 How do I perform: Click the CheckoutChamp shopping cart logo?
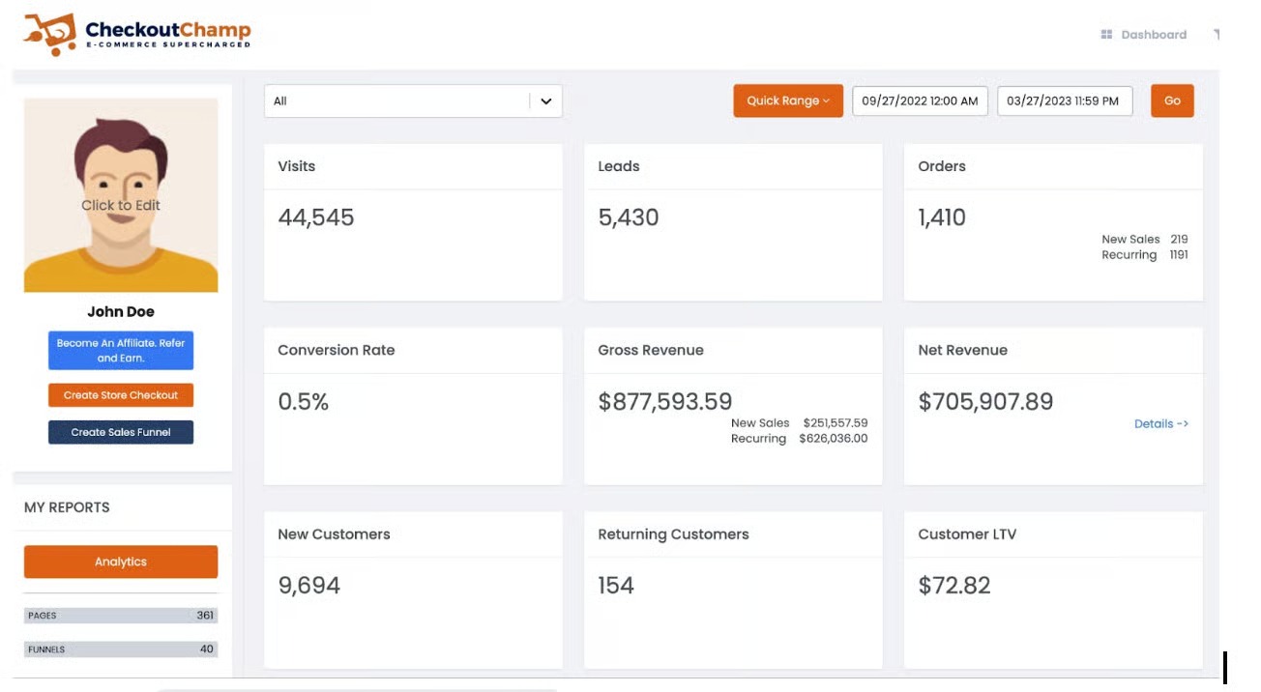(49, 34)
